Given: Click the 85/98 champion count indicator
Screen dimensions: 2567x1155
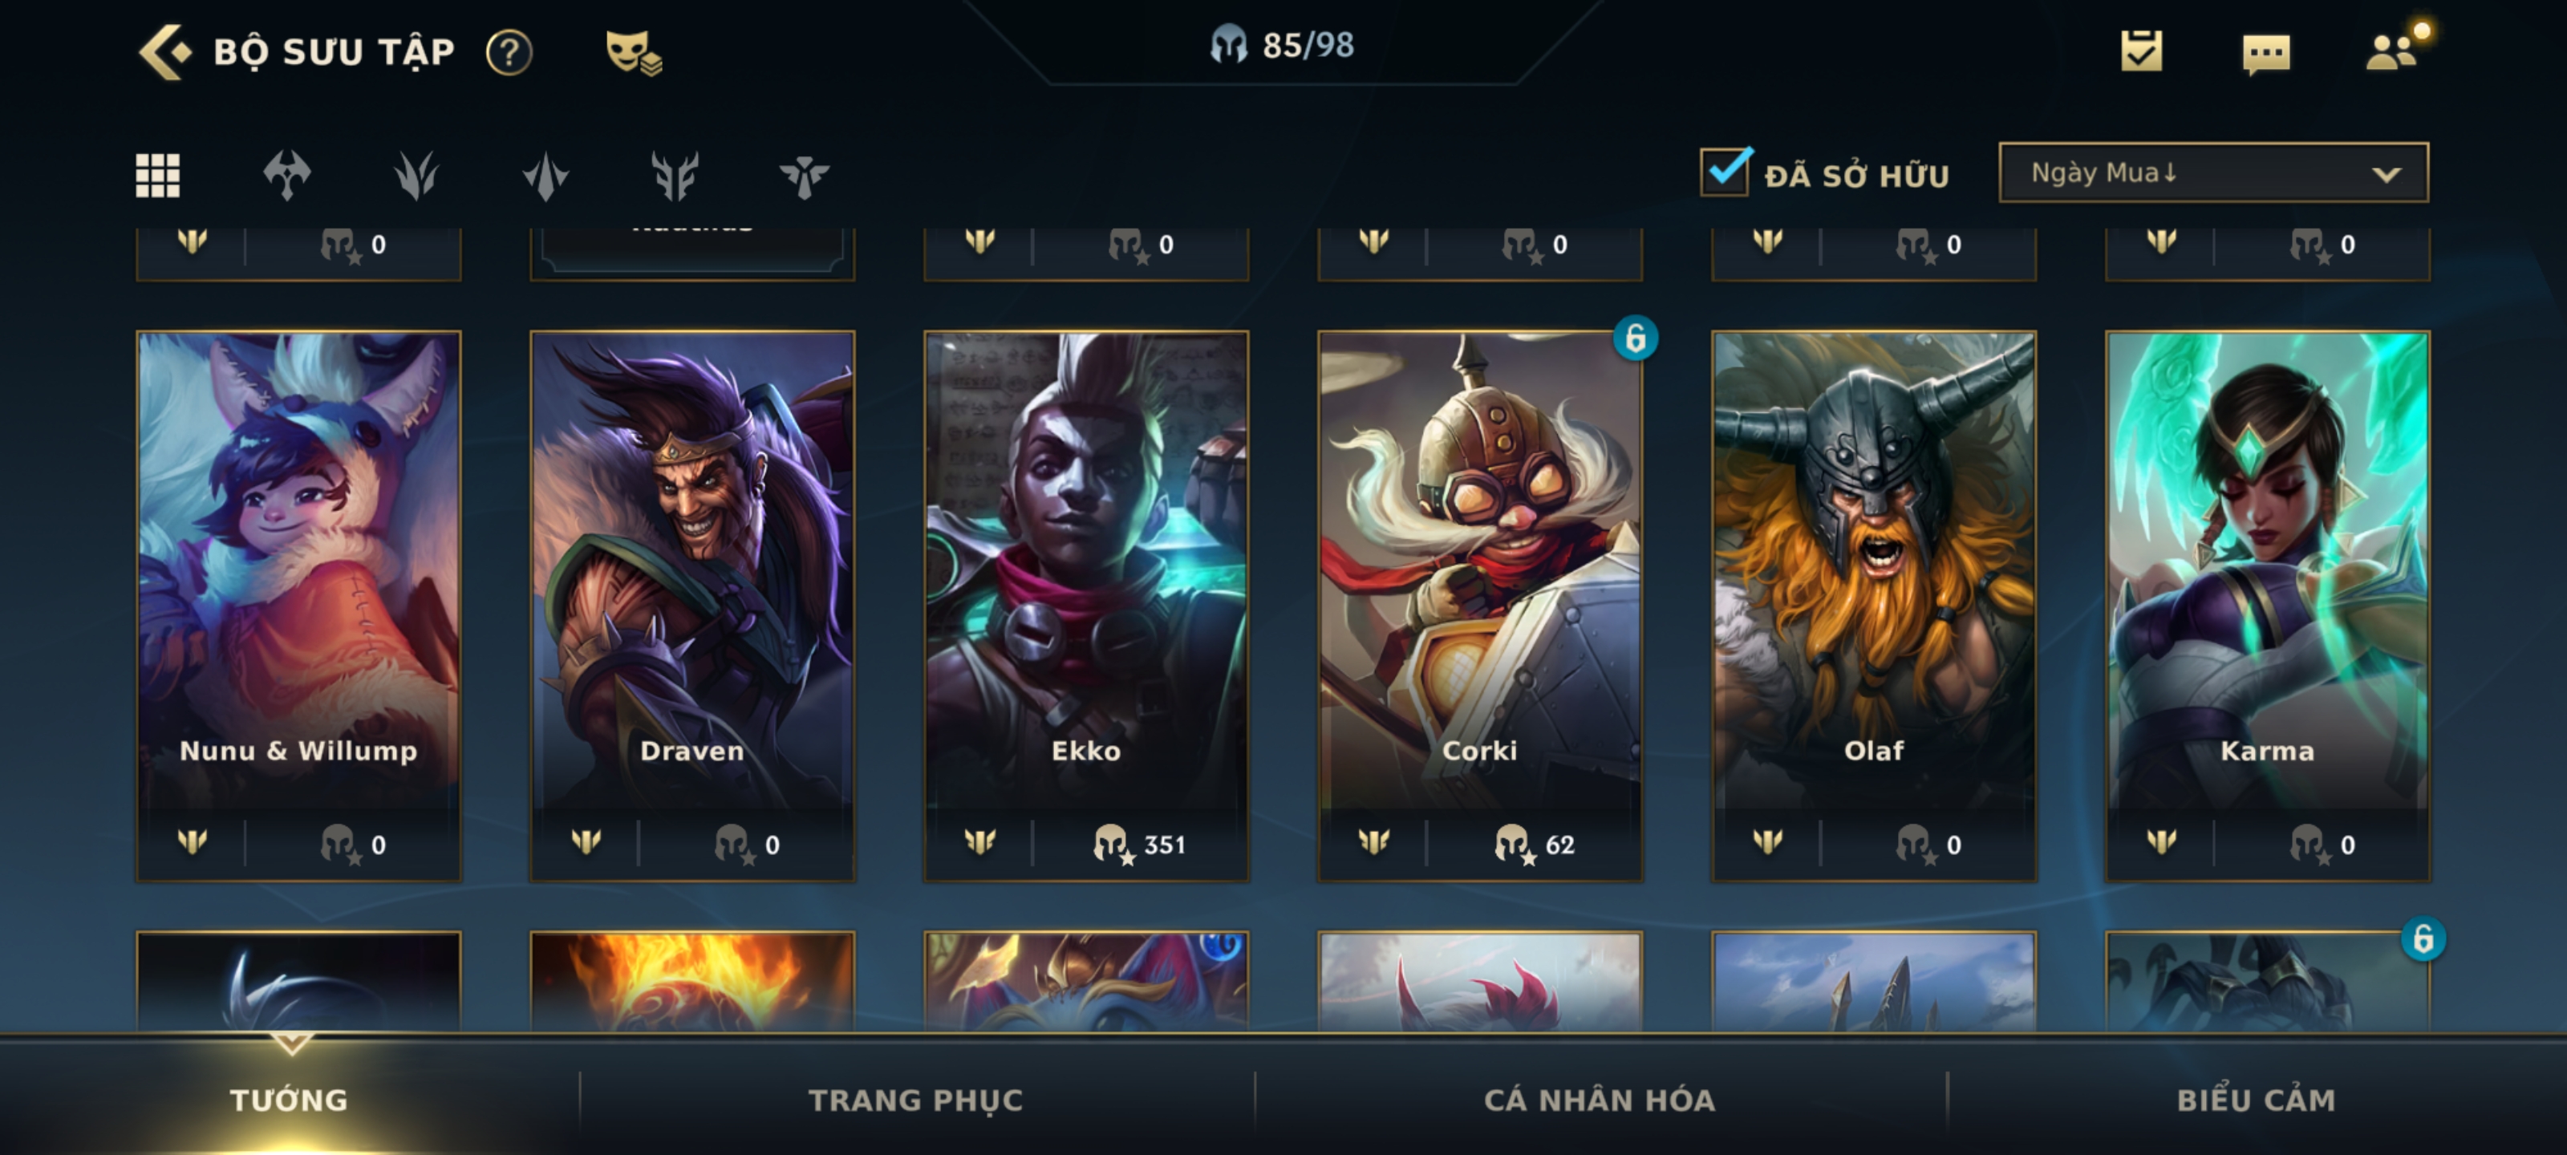Looking at the screenshot, I should (1283, 45).
